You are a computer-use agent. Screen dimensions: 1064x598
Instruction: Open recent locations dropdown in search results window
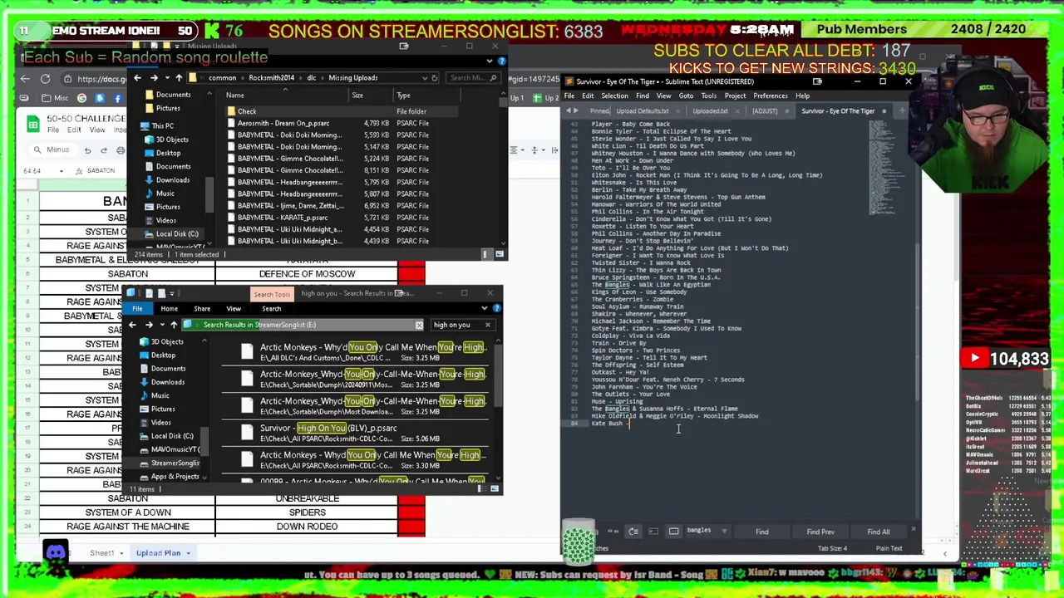point(160,325)
